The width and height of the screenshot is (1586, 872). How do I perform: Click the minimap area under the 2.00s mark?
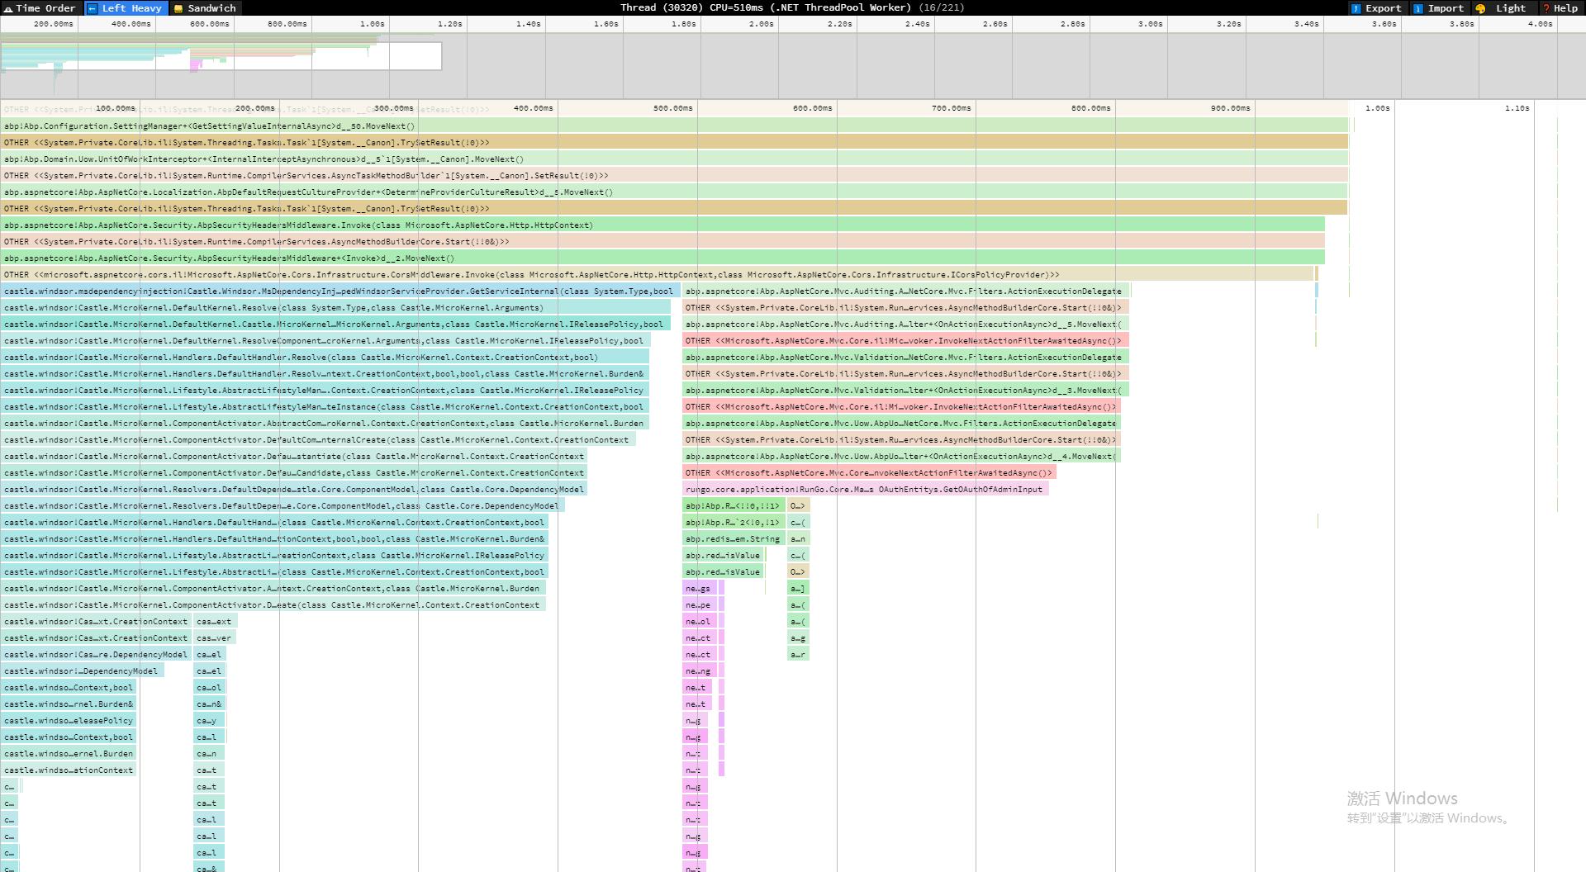point(762,66)
